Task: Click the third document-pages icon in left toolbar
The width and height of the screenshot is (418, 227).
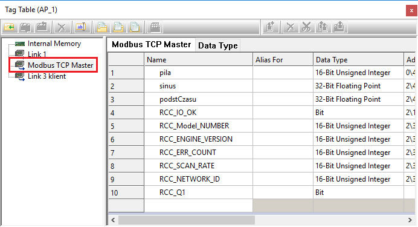Action: [135, 27]
